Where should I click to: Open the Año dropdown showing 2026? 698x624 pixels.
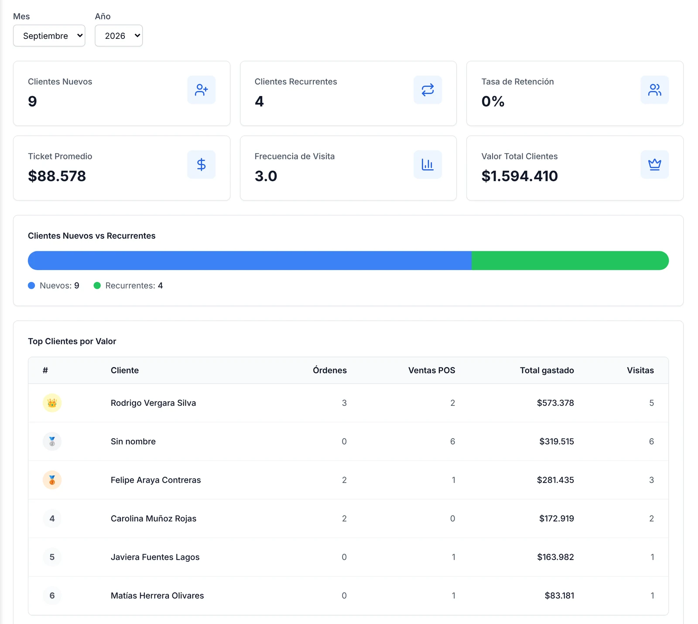click(119, 36)
